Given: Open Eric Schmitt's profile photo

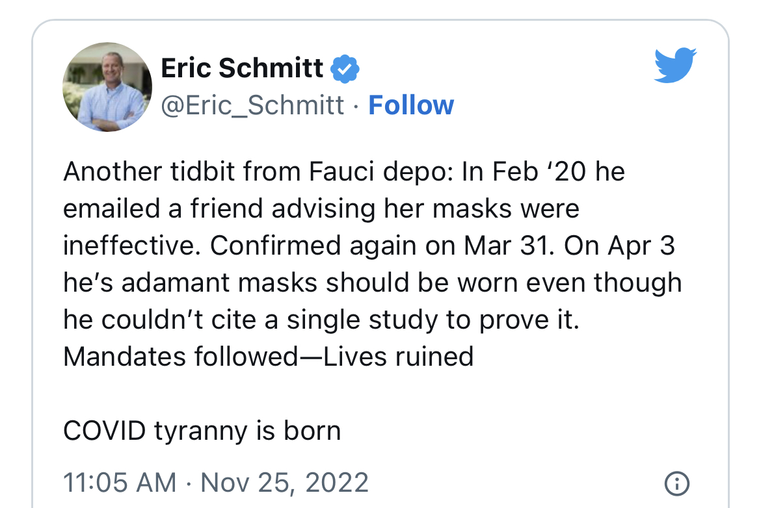Looking at the screenshot, I should (107, 87).
